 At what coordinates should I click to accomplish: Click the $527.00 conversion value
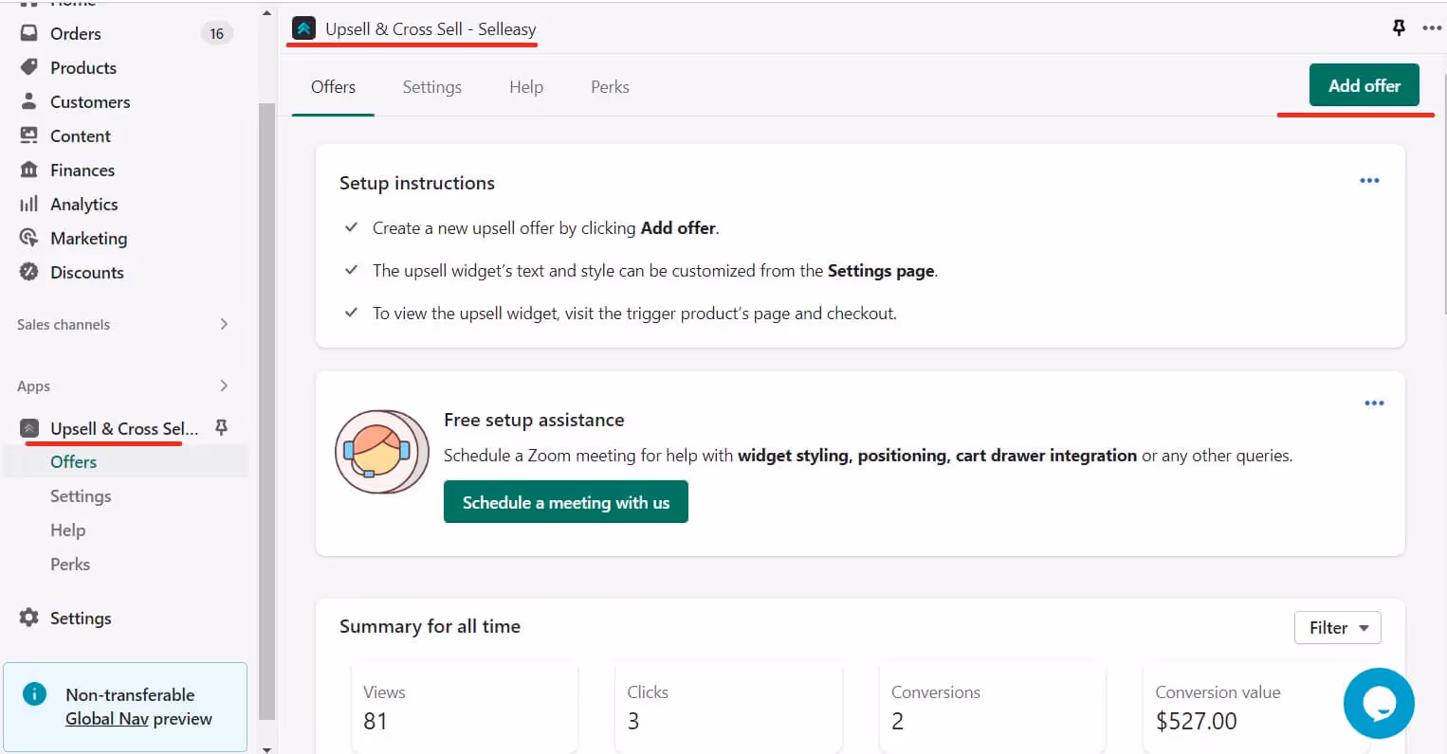1196,721
